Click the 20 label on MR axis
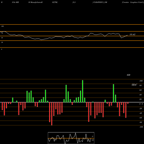The width and height of the screenshot is (144, 144). [x=141, y=99]
